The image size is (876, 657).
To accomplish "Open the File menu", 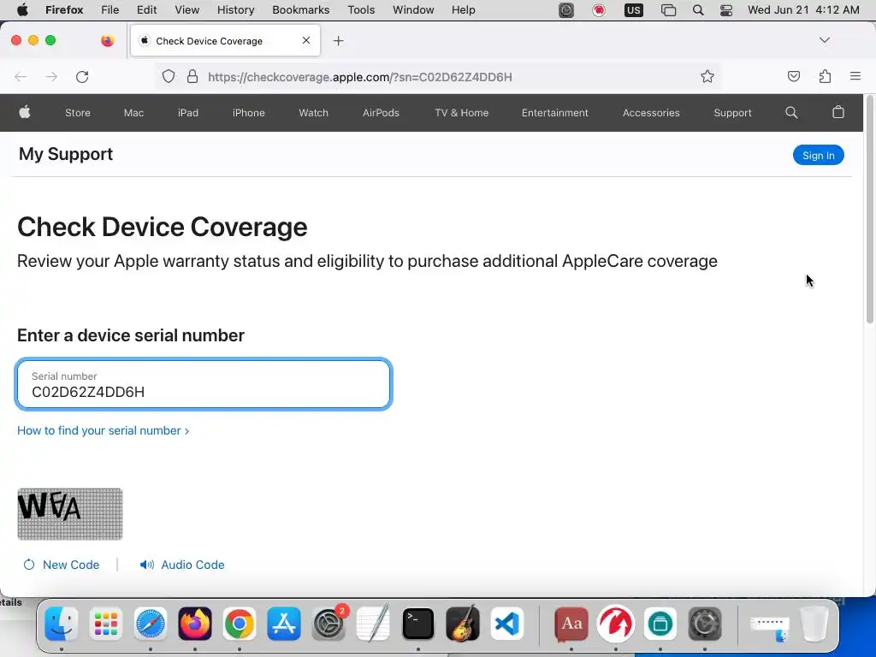I will coord(110,10).
